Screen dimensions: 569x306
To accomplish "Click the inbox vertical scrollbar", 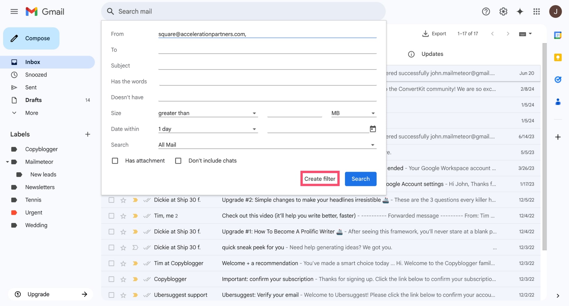I will pyautogui.click(x=544, y=147).
